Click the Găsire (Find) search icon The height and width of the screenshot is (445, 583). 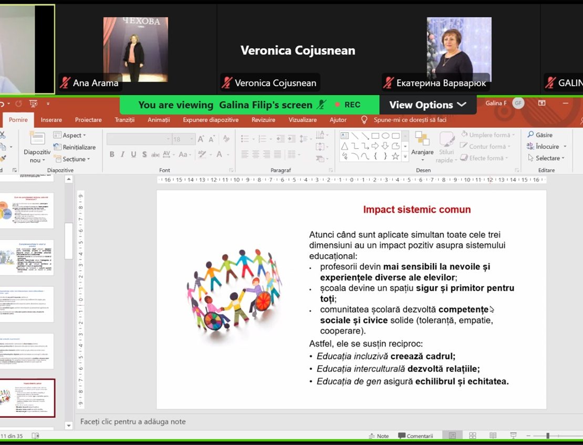pyautogui.click(x=531, y=135)
